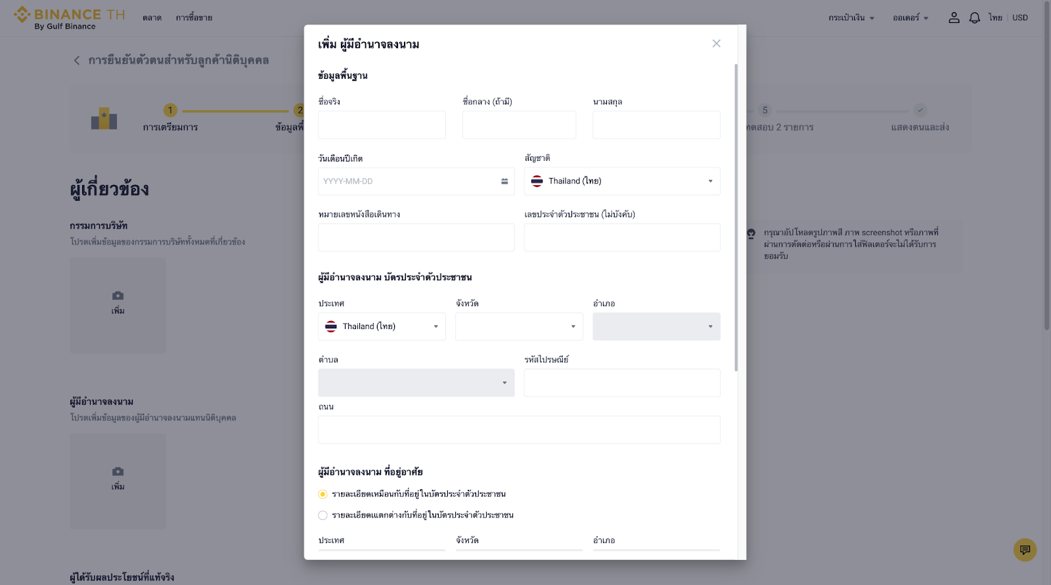Screen dimensions: 1051x585
Task: Click the ชื่อจริง first name field
Action: (382, 125)
